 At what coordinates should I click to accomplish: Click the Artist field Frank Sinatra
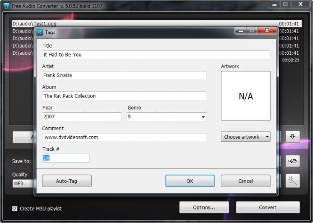(124, 75)
